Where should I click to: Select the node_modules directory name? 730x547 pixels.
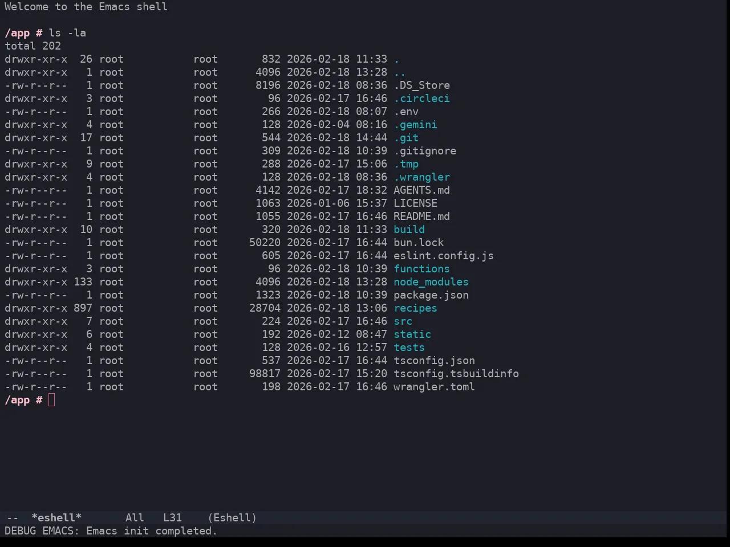click(431, 282)
